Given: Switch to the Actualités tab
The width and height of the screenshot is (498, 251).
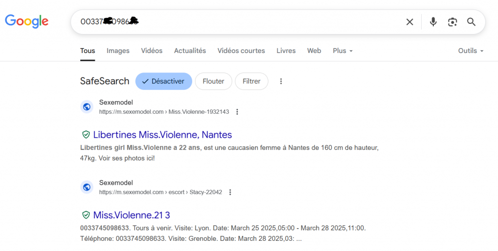Looking at the screenshot, I should coord(190,51).
